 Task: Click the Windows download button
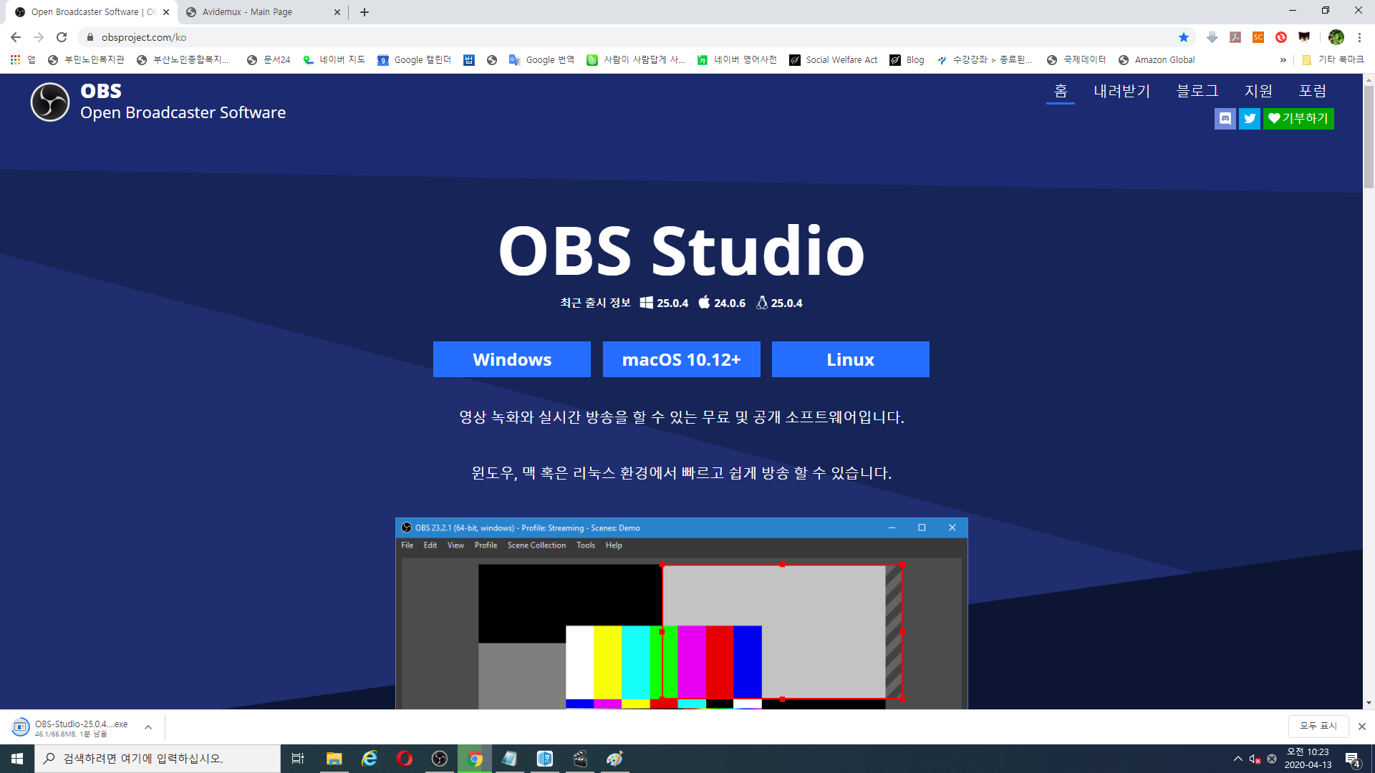click(511, 359)
